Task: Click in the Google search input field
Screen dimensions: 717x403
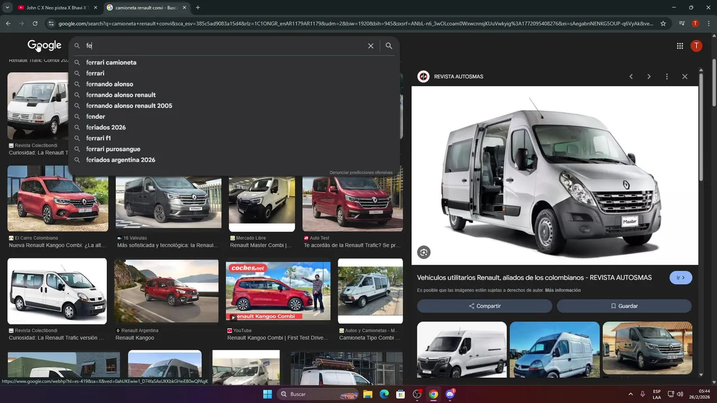Action: tap(224, 46)
